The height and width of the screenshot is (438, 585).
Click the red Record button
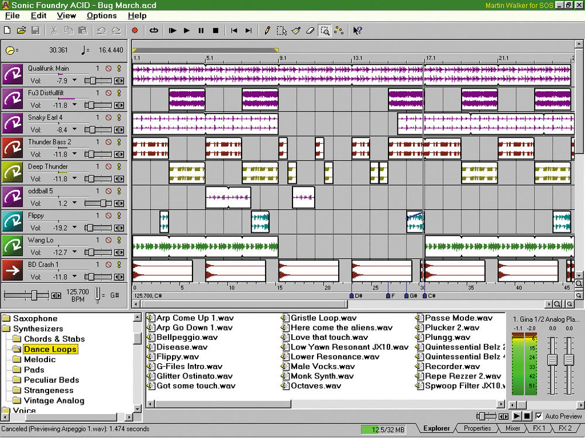135,30
